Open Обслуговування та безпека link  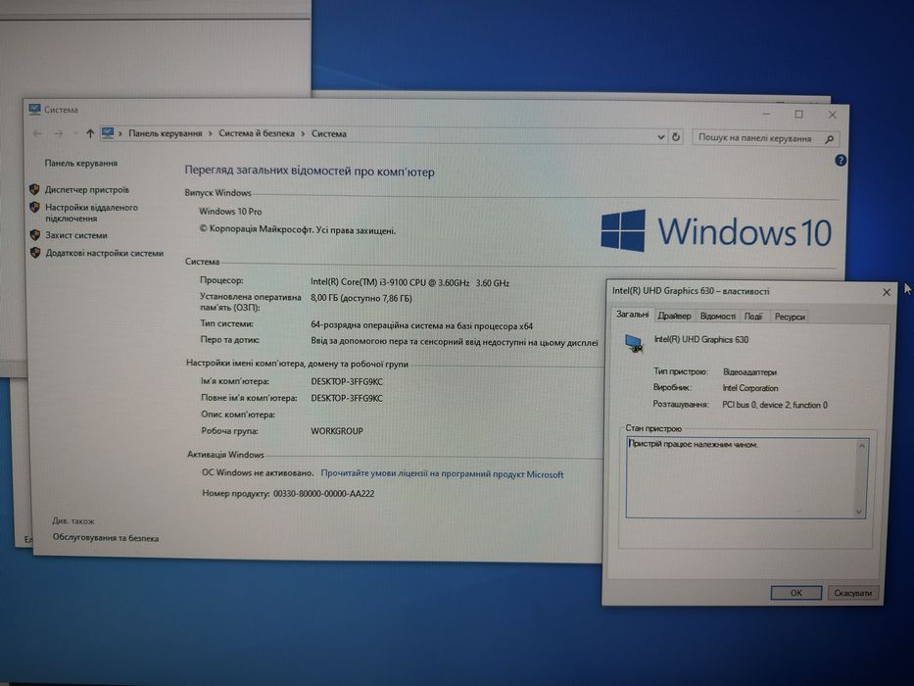click(106, 538)
